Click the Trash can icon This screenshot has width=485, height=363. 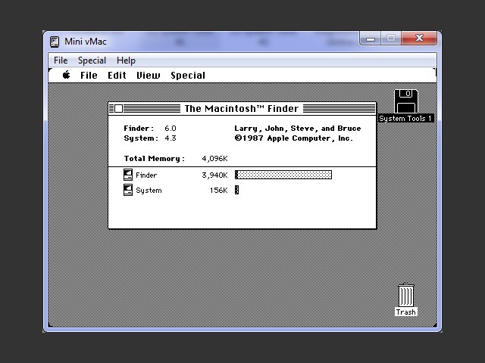tap(406, 296)
